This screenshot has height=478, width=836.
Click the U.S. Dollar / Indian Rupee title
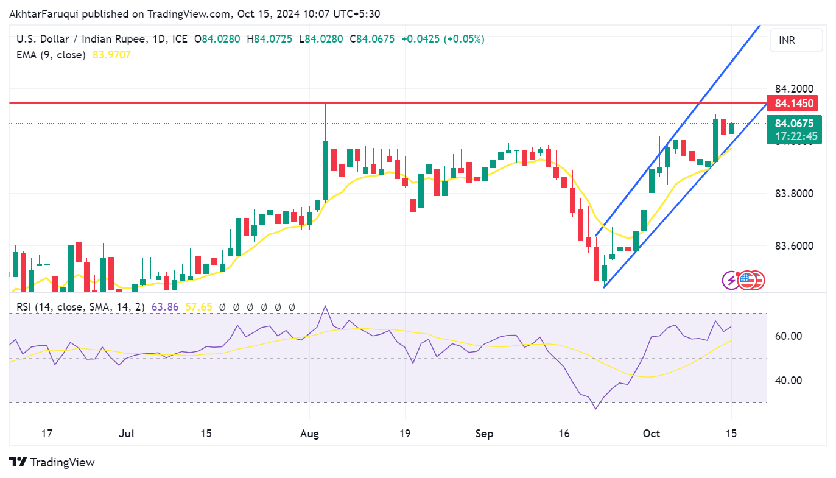(80, 39)
